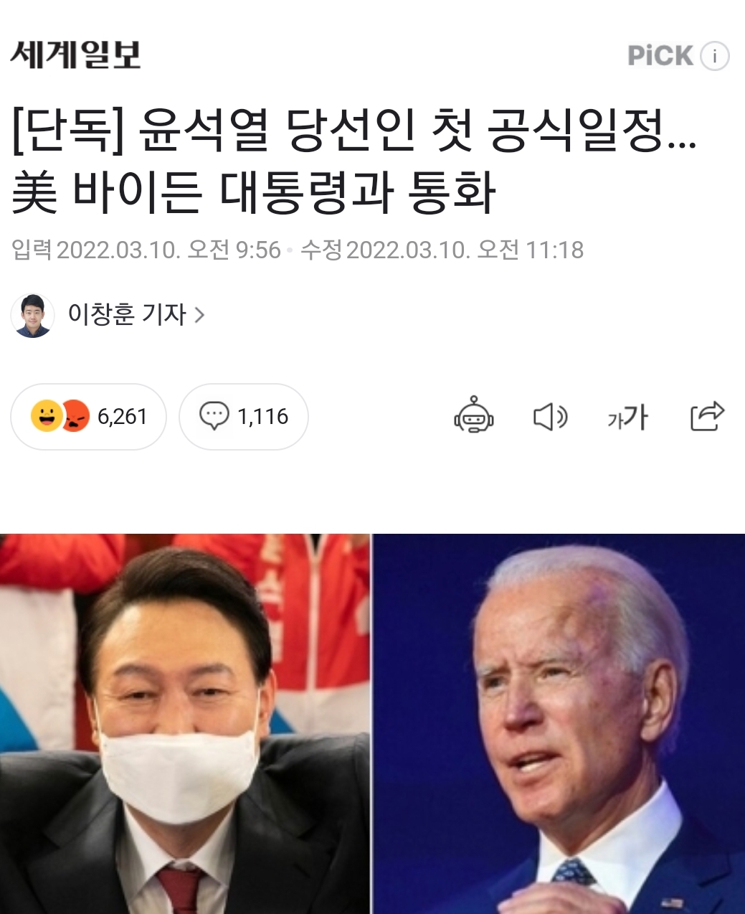
Task: Click the angry emoji reaction icon
Action: click(x=76, y=416)
